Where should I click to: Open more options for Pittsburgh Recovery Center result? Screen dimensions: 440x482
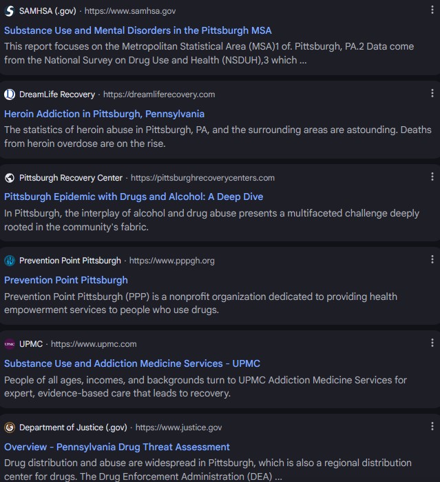432,177
